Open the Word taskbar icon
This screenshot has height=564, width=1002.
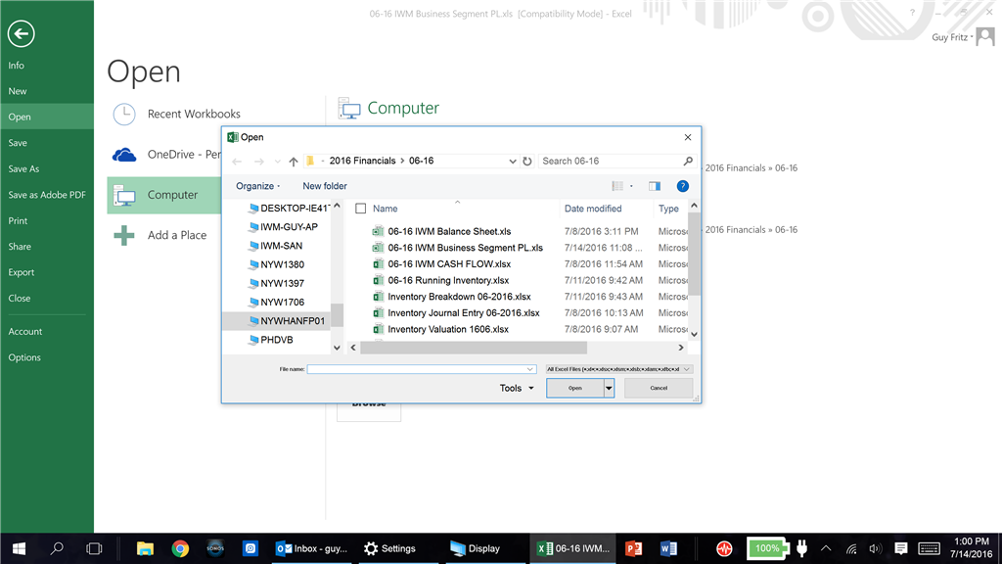pyautogui.click(x=670, y=548)
